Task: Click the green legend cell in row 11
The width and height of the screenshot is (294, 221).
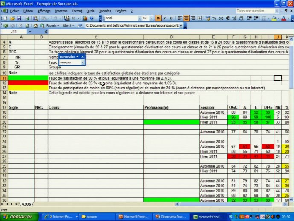Action: pyautogui.click(x=28, y=78)
